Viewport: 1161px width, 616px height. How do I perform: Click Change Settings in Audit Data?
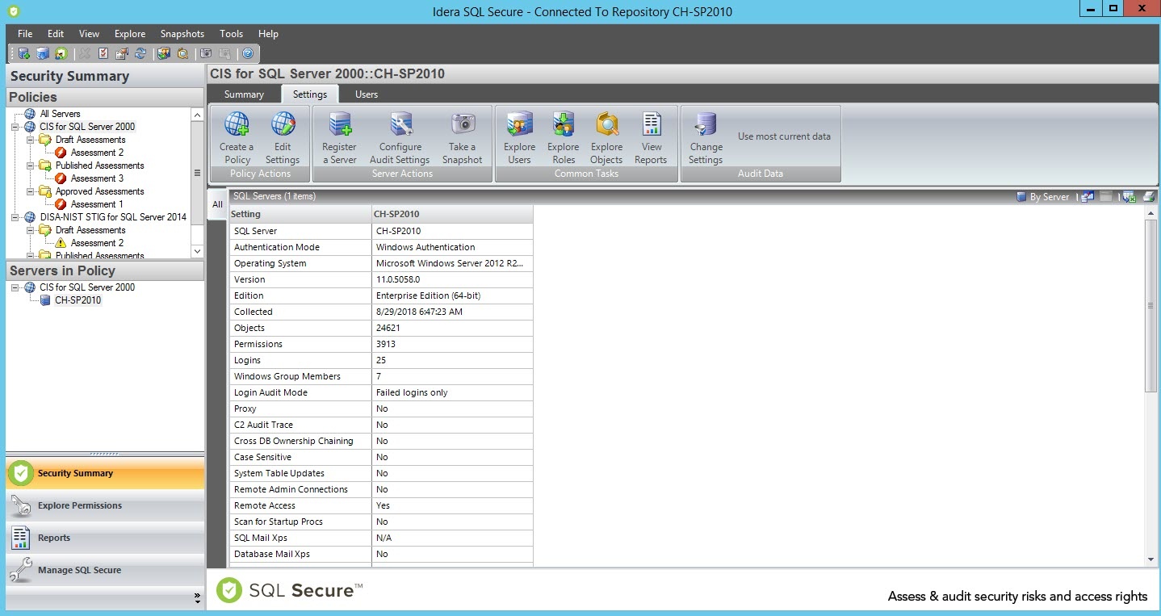coord(706,138)
